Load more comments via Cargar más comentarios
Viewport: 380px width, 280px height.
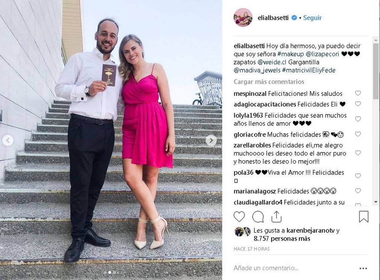click(269, 82)
